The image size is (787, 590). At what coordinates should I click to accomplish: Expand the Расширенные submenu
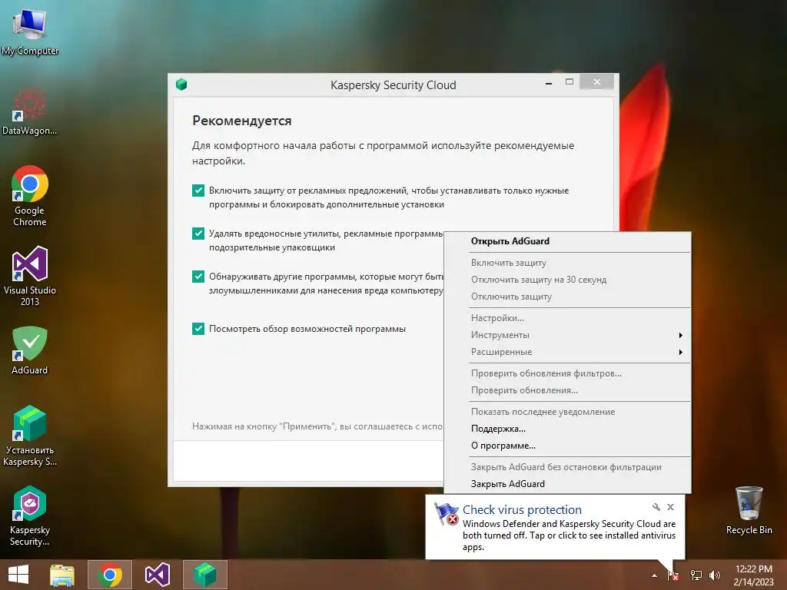coord(567,352)
